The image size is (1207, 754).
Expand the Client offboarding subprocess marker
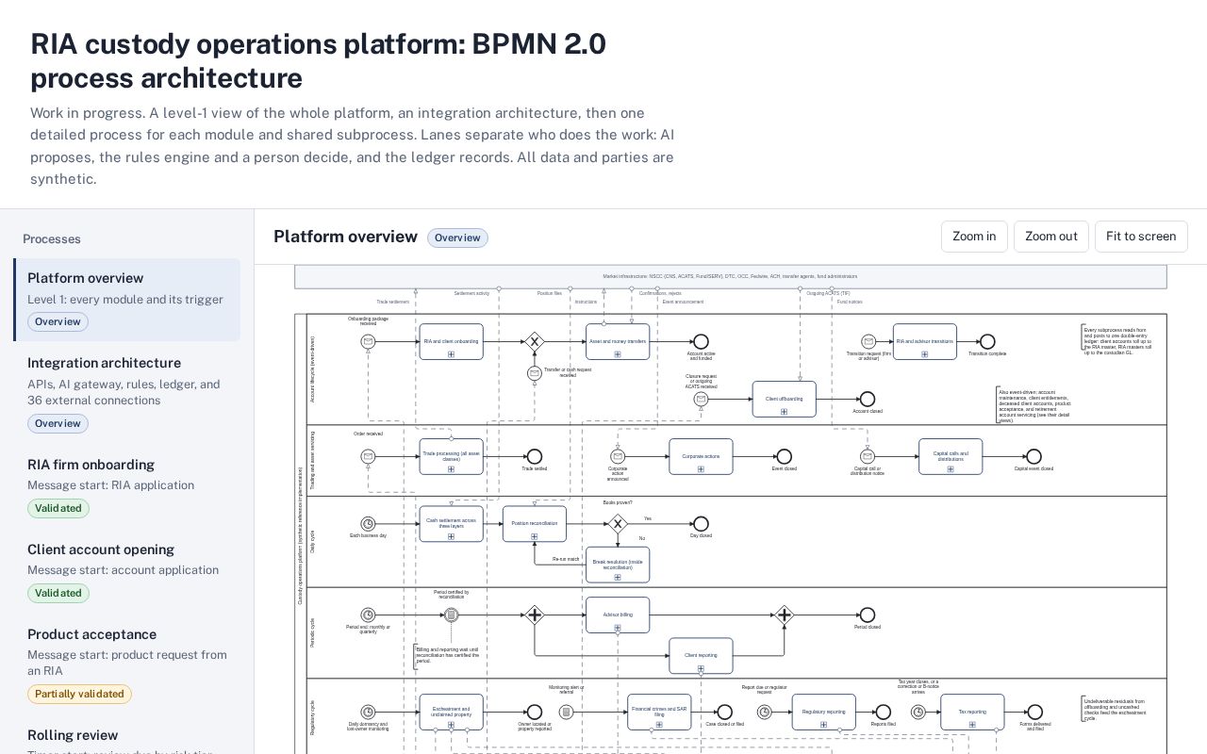coord(784,412)
